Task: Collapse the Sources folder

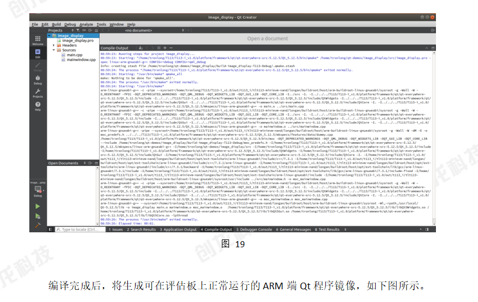Action: 54,50
